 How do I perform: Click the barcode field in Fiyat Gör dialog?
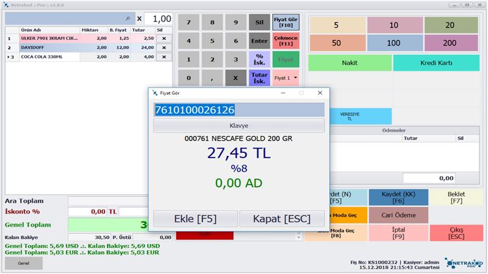pyautogui.click(x=239, y=110)
